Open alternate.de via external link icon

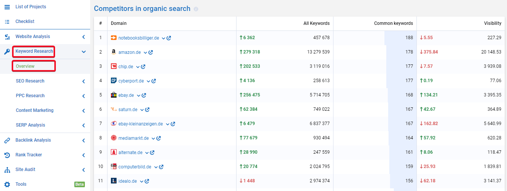click(152, 153)
